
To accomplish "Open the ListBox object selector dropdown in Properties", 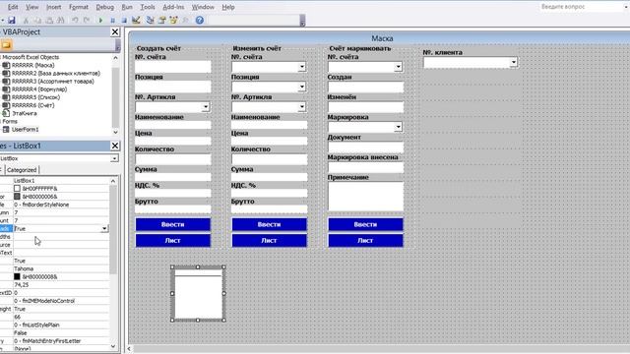I will [114, 158].
